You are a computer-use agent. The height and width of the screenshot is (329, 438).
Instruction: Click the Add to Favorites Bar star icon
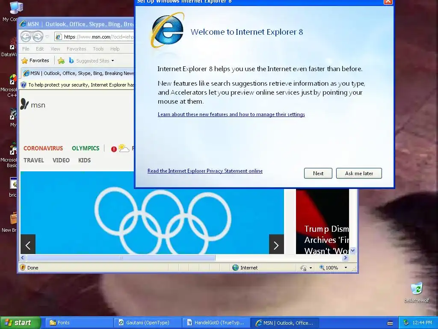click(x=61, y=60)
